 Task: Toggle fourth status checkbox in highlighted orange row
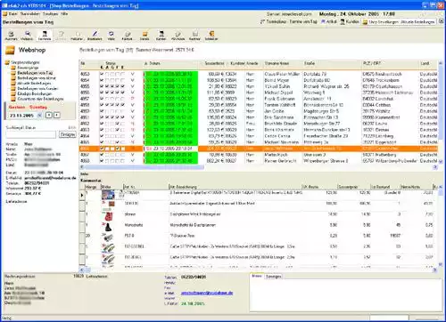click(118, 149)
